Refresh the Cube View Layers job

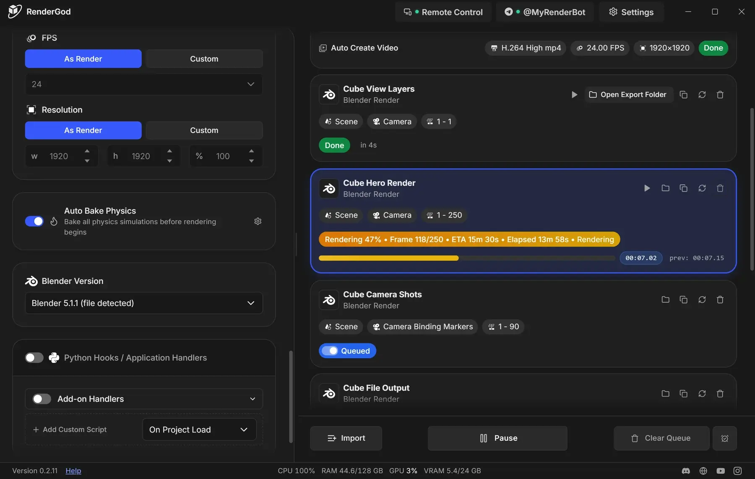[x=702, y=95]
